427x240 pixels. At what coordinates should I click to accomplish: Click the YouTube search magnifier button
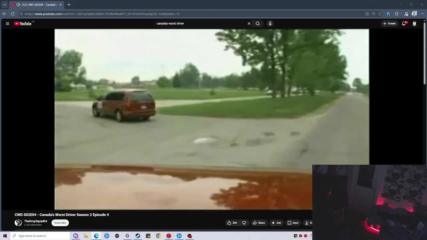(x=258, y=23)
